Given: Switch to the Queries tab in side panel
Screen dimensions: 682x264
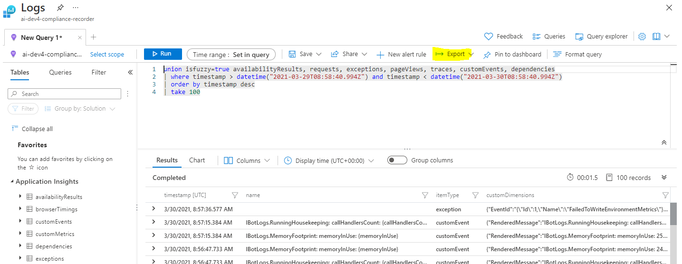Looking at the screenshot, I should tap(60, 72).
